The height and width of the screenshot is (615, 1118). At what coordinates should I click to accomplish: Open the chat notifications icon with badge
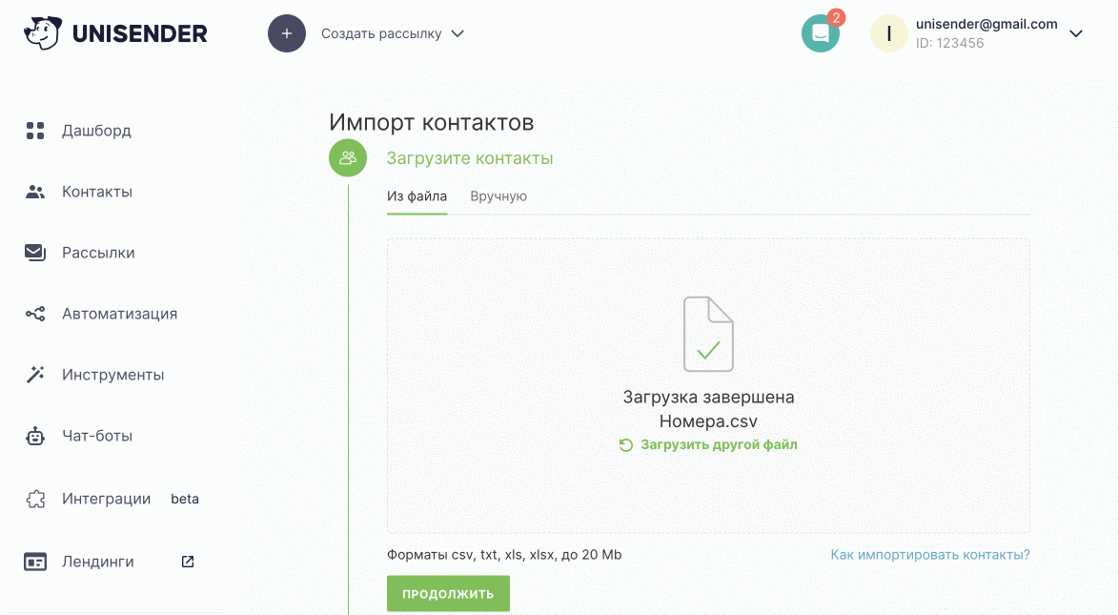pyautogui.click(x=822, y=32)
